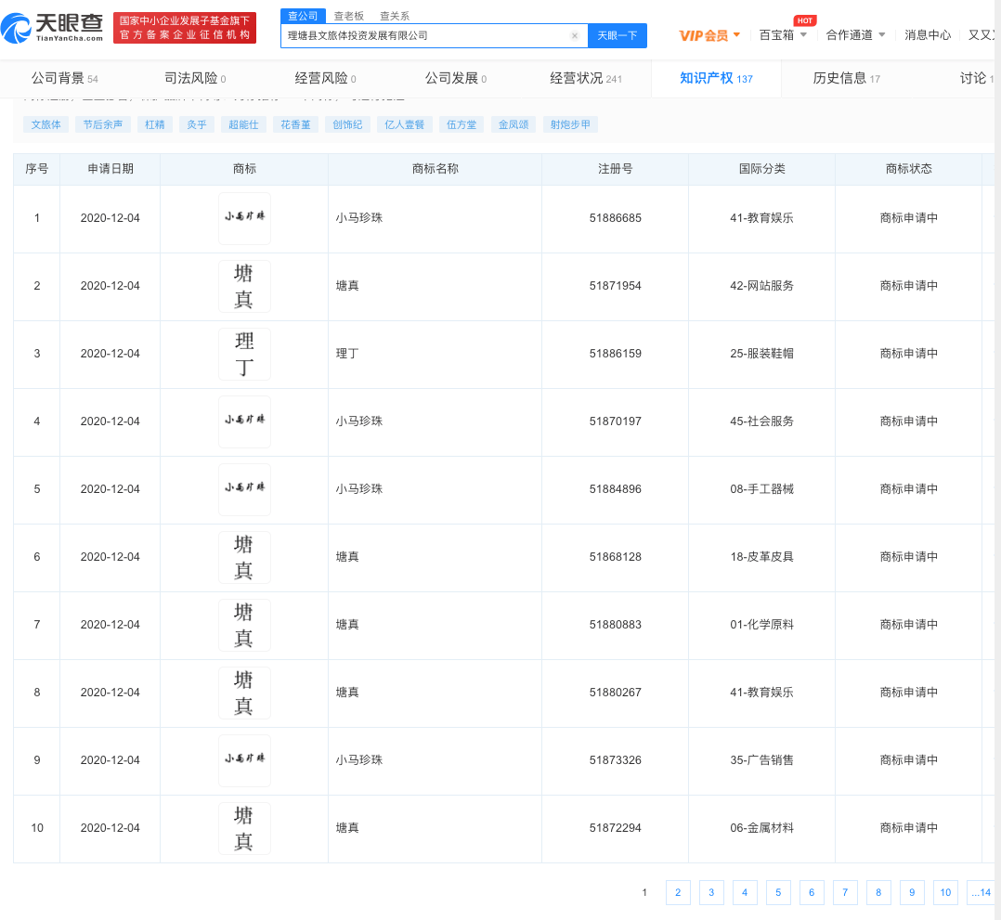
Task: Jump to last page ...14
Action: [x=981, y=892]
